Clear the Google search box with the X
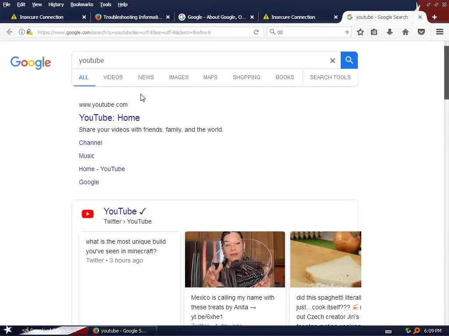Image resolution: width=449 pixels, height=336 pixels. point(332,60)
